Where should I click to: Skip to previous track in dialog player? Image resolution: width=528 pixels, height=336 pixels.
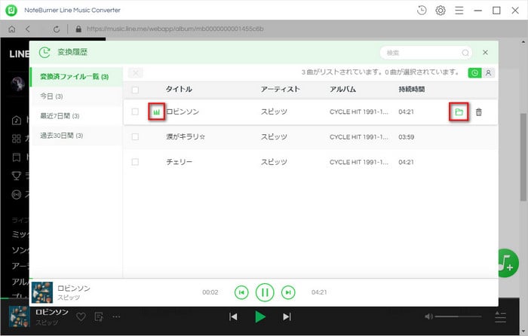241,292
